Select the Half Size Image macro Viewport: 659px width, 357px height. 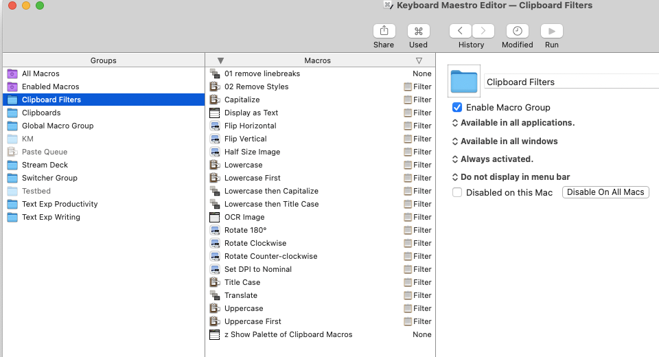(x=321, y=152)
